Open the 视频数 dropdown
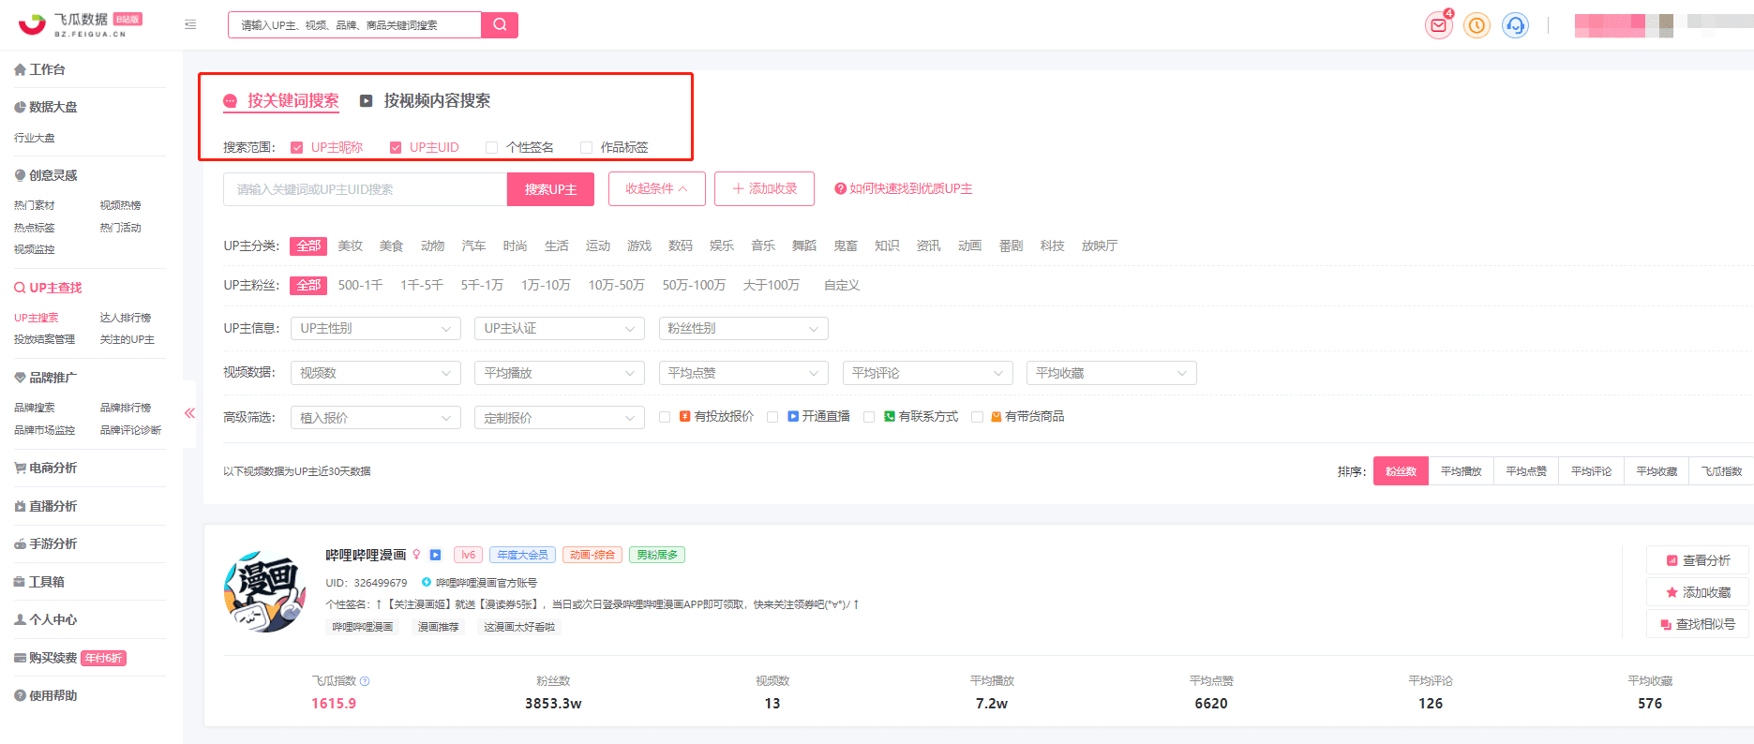This screenshot has height=744, width=1754. point(375,373)
